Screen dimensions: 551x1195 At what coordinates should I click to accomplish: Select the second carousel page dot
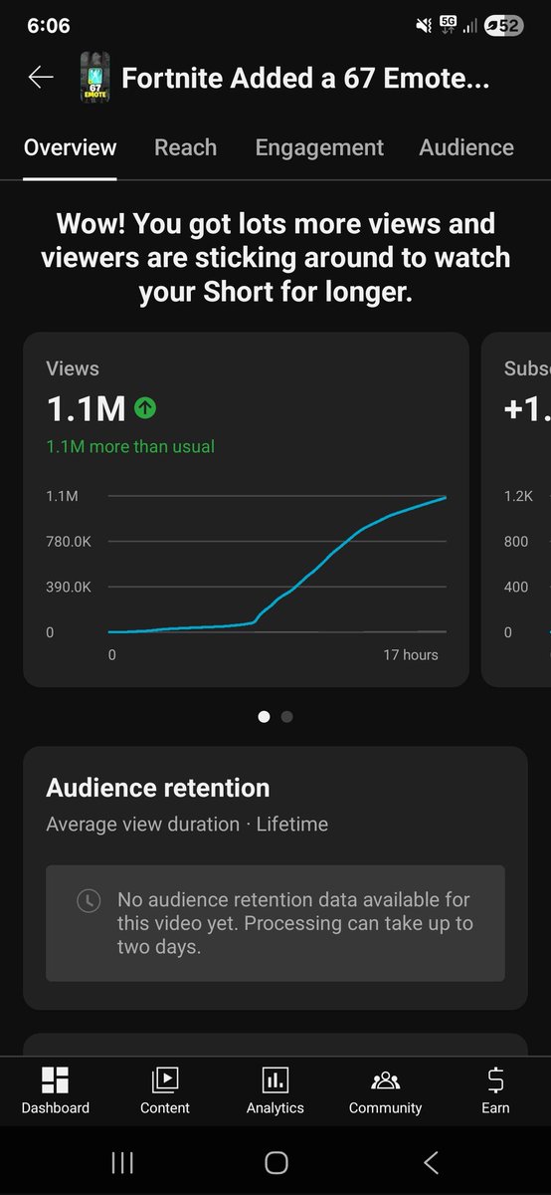coord(286,716)
